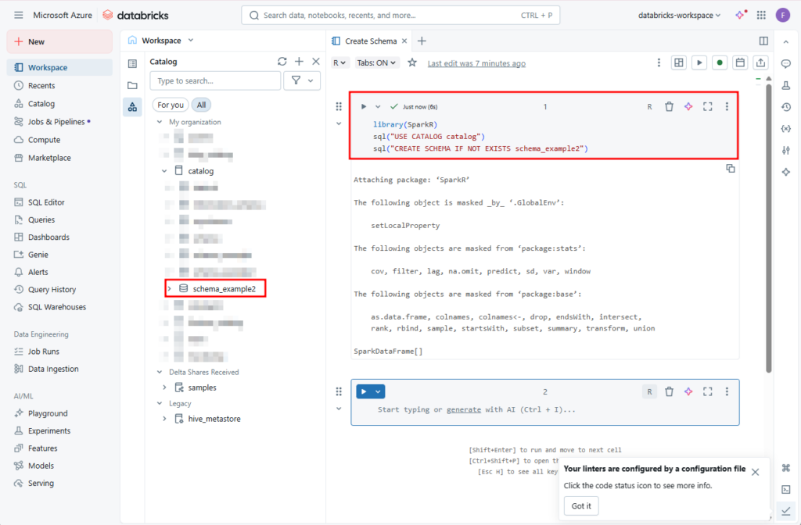Viewport: 801px width, 525px height.
Task: Click the Share upload icon in notebook toolbar
Action: pyautogui.click(x=760, y=62)
